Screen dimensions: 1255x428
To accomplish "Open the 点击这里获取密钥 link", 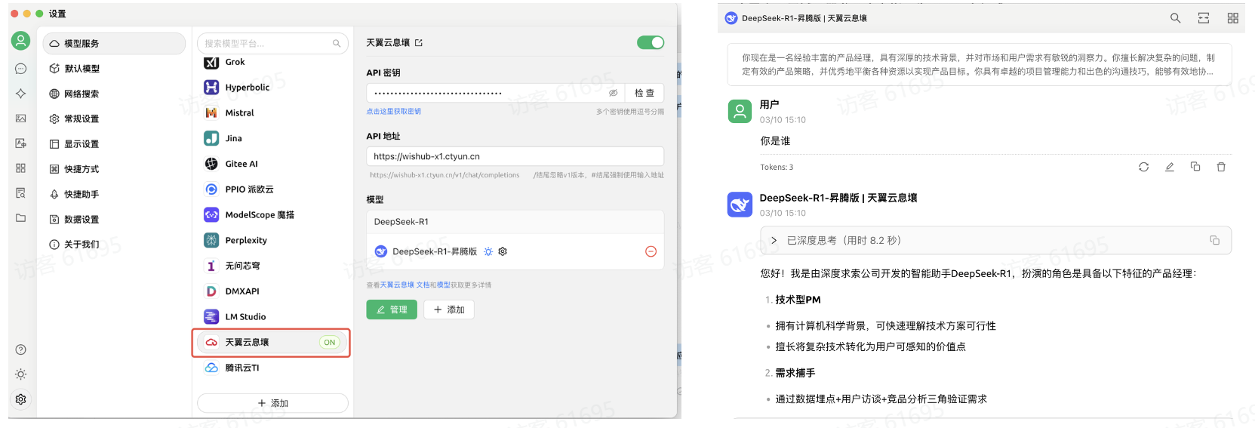I will point(394,111).
